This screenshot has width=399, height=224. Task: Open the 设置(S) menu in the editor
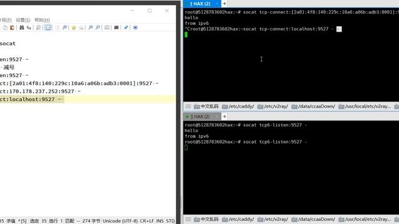tap(23, 20)
